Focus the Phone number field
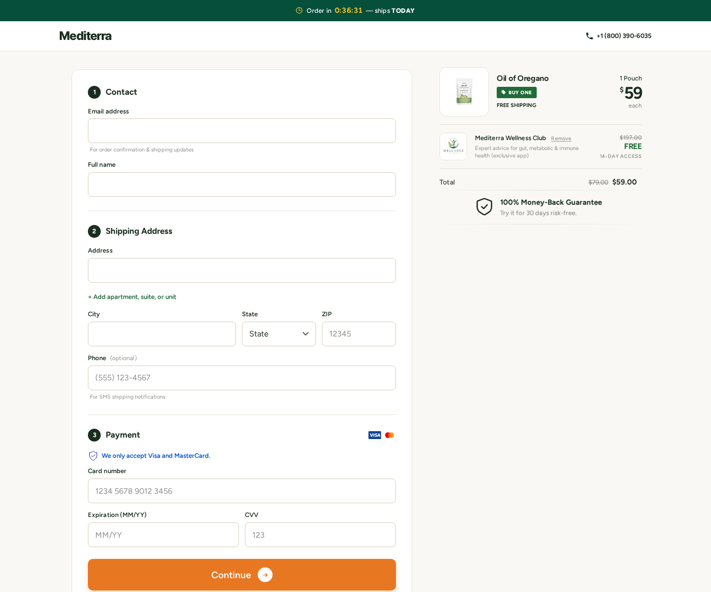 click(242, 378)
